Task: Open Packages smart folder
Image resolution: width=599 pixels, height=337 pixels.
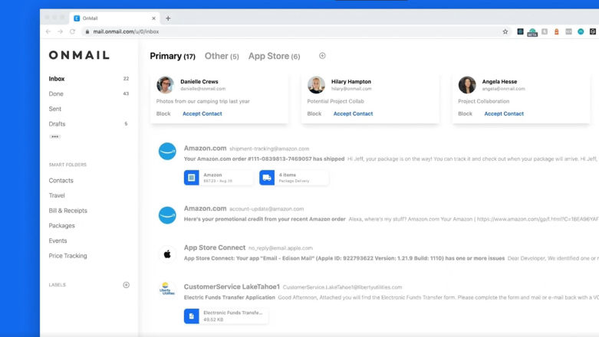Action: [62, 225]
